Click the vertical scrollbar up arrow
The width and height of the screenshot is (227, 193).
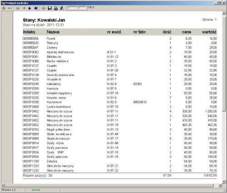point(224,13)
